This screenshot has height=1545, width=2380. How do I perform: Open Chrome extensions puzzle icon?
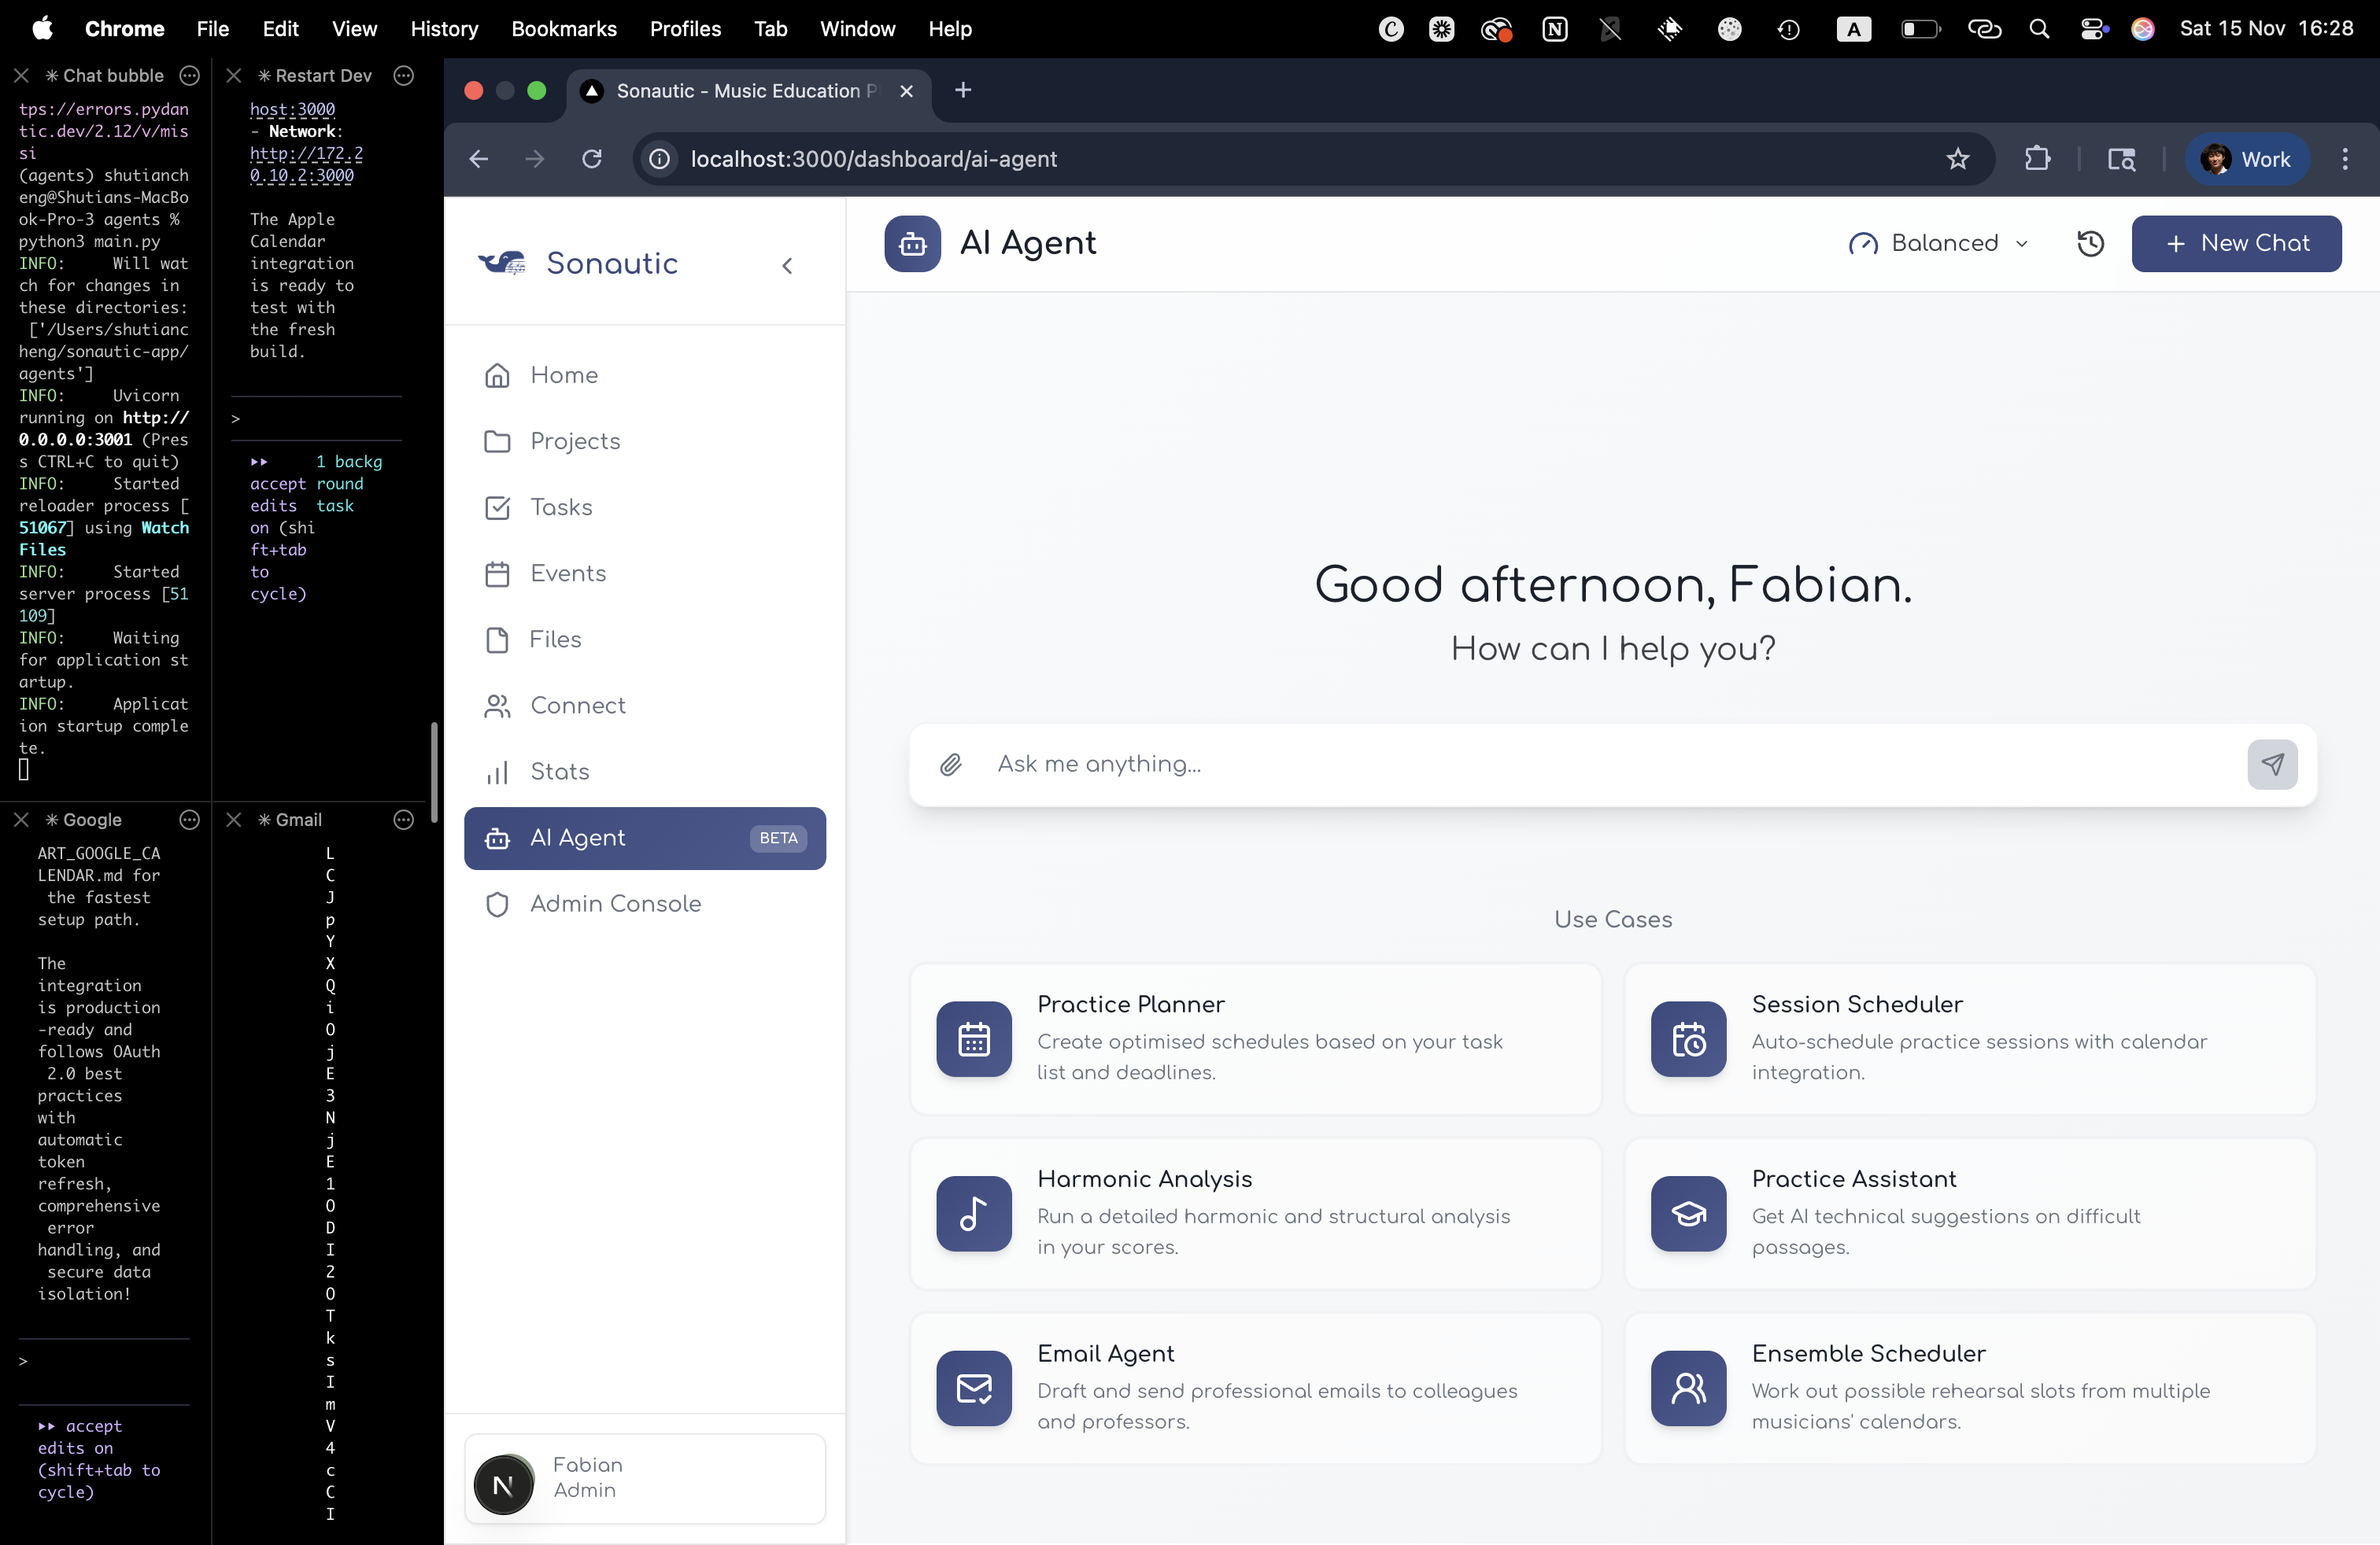2037,159
